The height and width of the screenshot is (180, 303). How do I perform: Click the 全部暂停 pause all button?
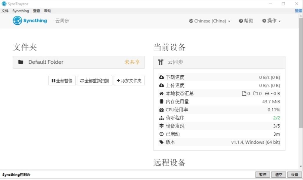[62, 81]
